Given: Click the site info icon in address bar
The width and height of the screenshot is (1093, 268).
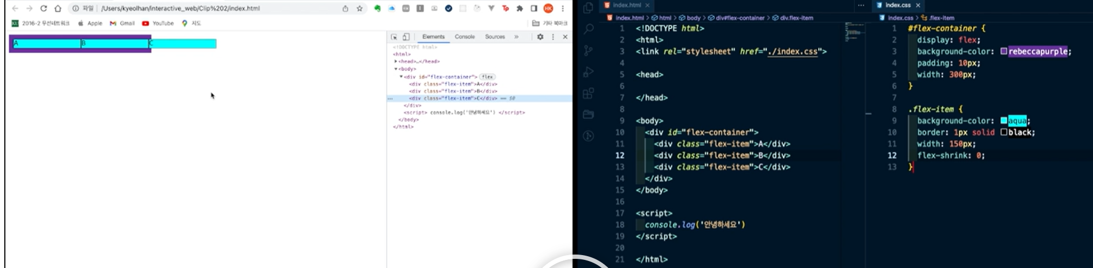Looking at the screenshot, I should pos(75,9).
